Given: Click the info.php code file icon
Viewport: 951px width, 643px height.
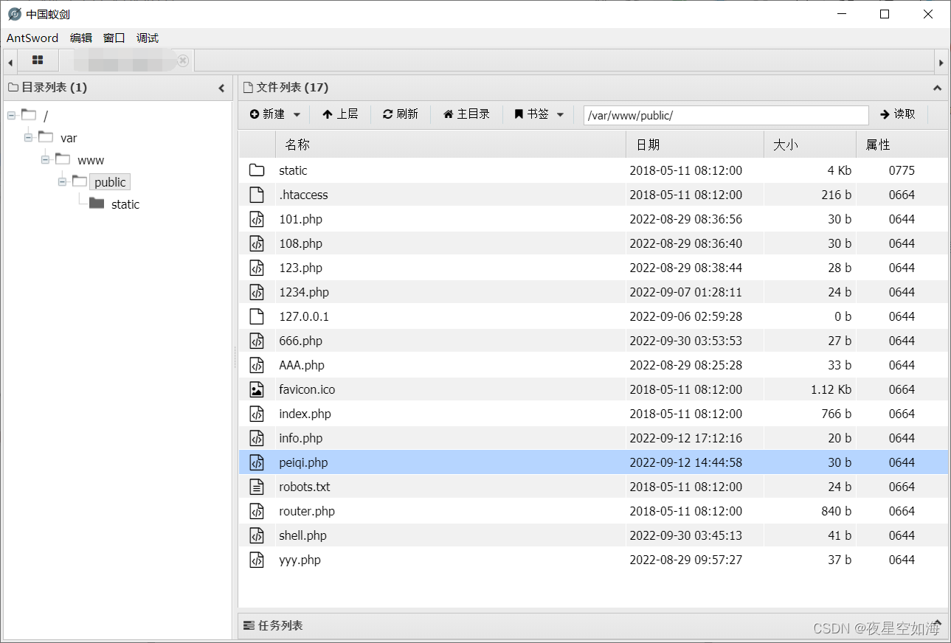Looking at the screenshot, I should [x=257, y=438].
